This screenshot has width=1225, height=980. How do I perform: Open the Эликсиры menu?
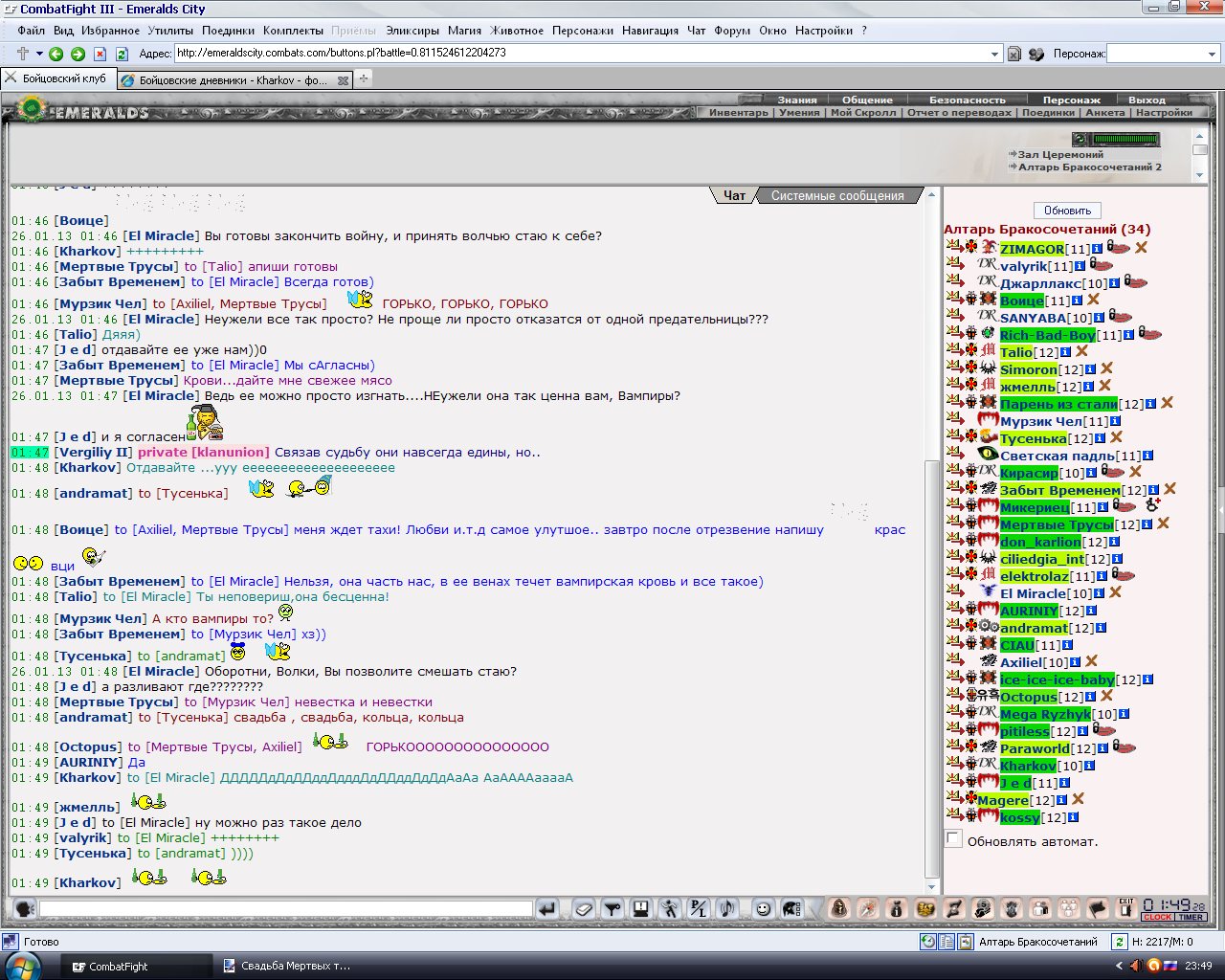point(412,31)
